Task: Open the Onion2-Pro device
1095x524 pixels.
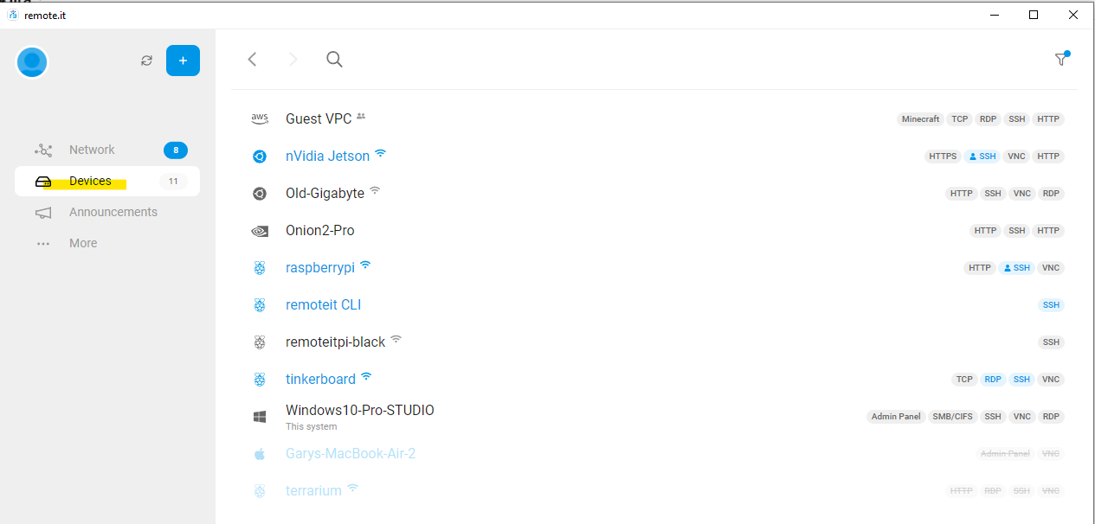Action: coord(319,231)
